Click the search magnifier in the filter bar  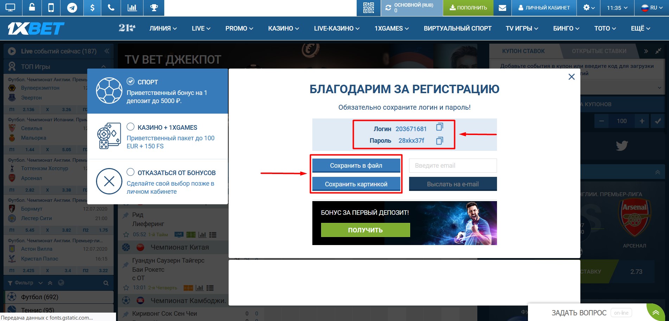coord(106,283)
